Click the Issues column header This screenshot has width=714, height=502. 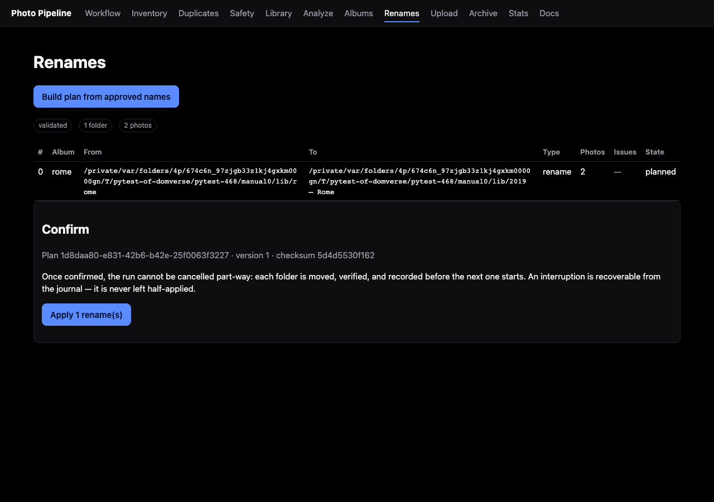pos(625,152)
